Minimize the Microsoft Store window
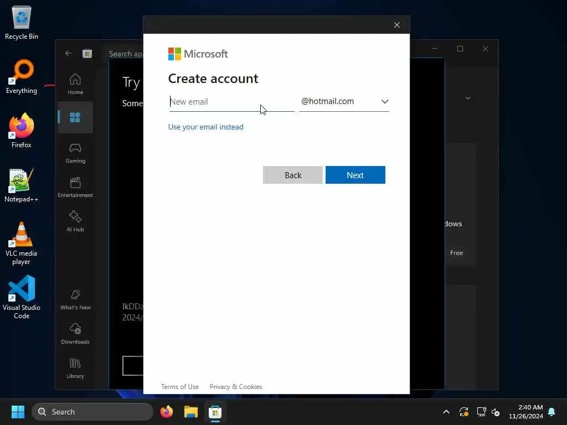Viewport: 567px width, 425px height. [435, 49]
